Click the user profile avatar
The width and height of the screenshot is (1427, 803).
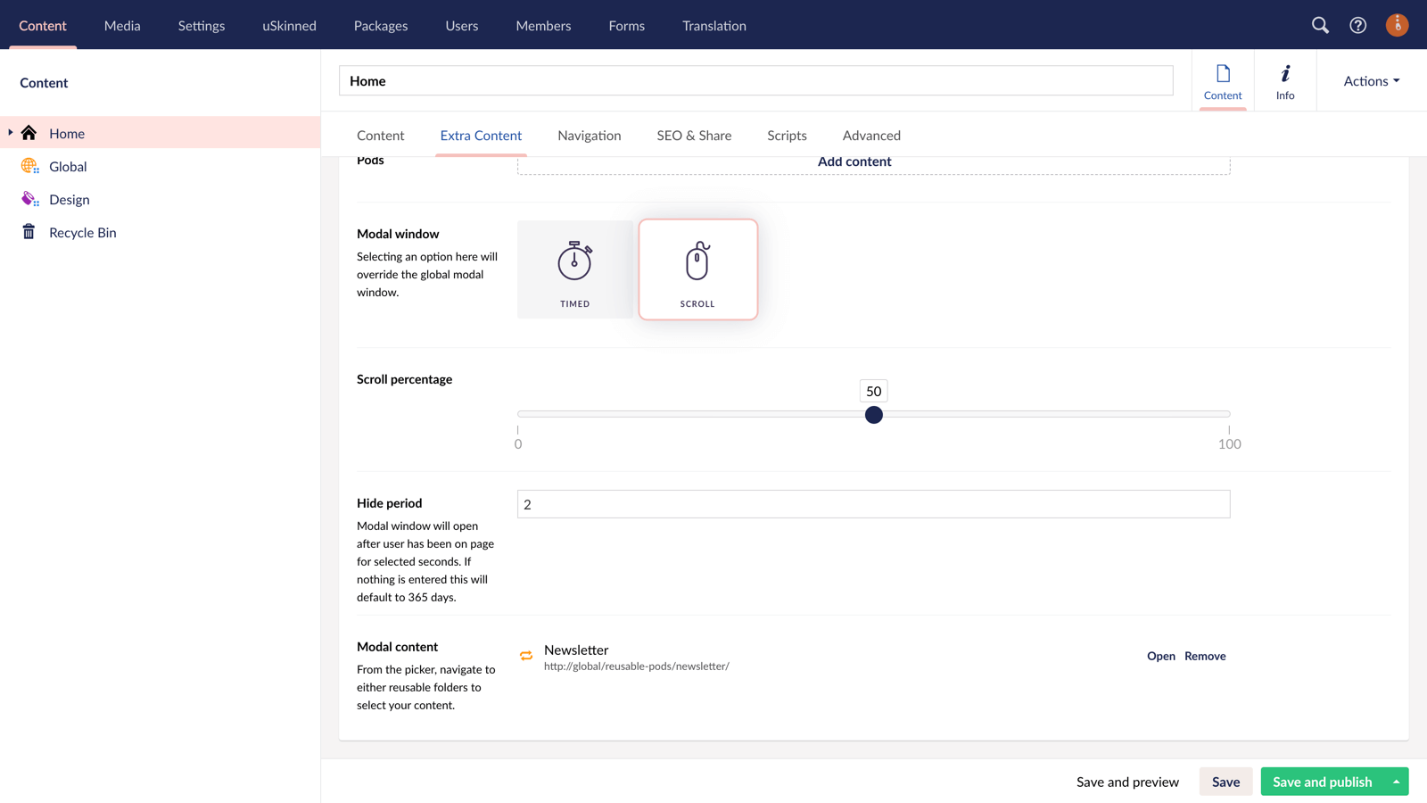tap(1397, 25)
